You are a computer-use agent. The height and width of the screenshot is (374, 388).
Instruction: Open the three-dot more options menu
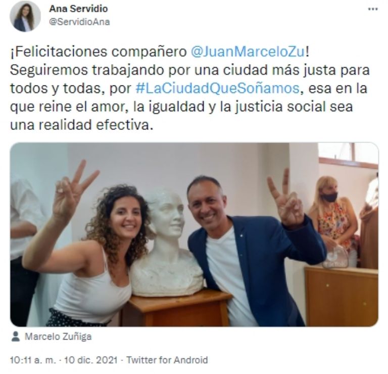(373, 9)
